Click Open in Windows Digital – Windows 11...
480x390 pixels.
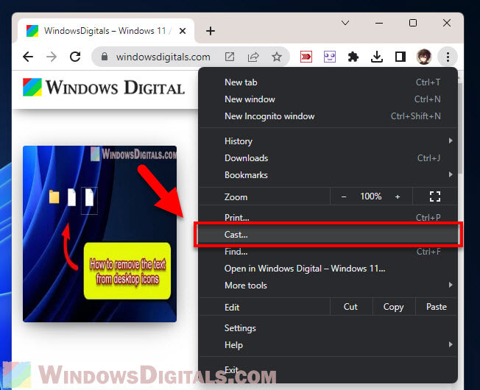tap(328, 269)
